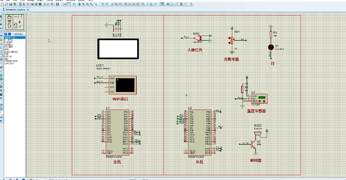Screen dimensions: 346x180
Task: Toggle the X-cursor snap display
Action: click(x=74, y=4)
